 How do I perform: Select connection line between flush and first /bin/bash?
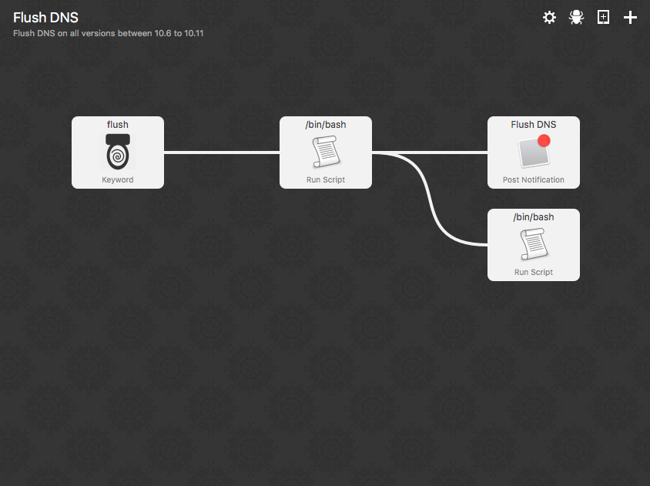point(222,153)
